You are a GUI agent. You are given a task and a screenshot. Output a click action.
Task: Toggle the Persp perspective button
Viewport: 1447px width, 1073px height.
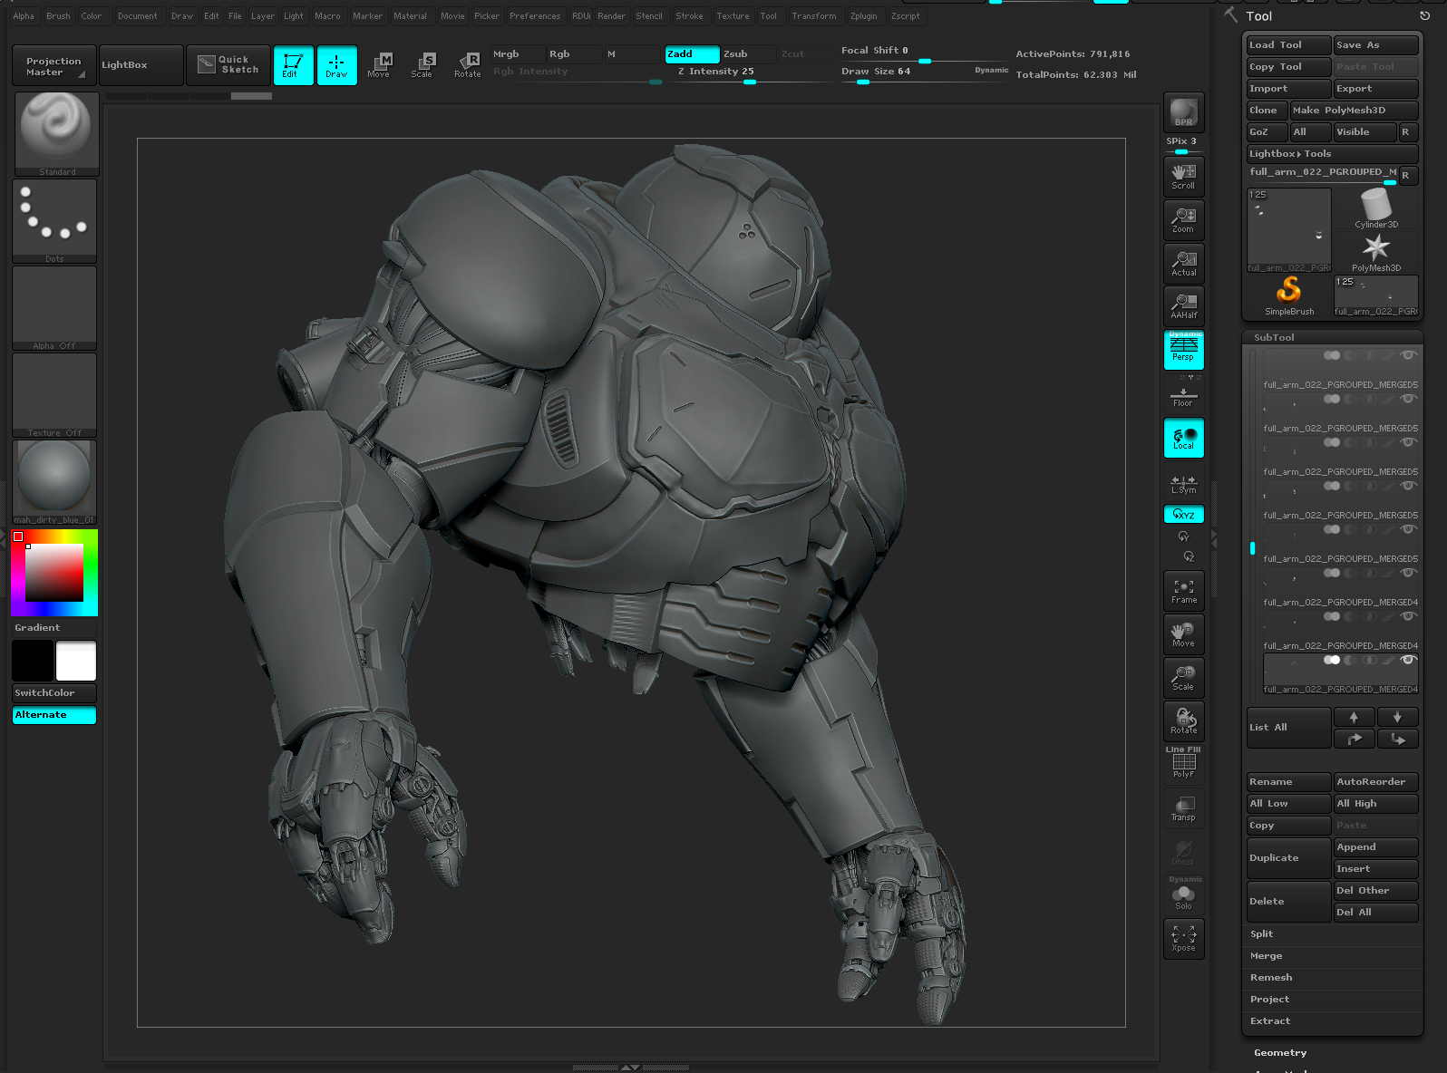pyautogui.click(x=1183, y=349)
